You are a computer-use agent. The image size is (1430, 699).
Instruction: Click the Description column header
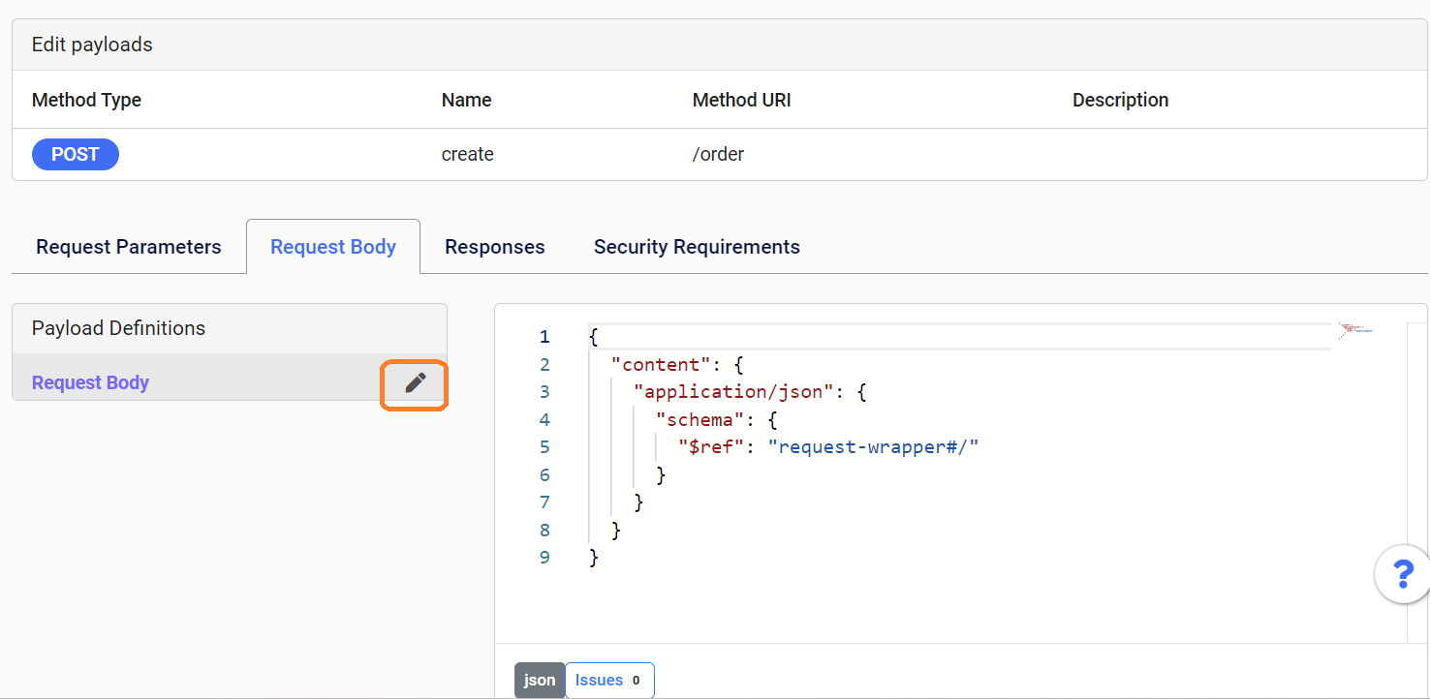click(1120, 100)
